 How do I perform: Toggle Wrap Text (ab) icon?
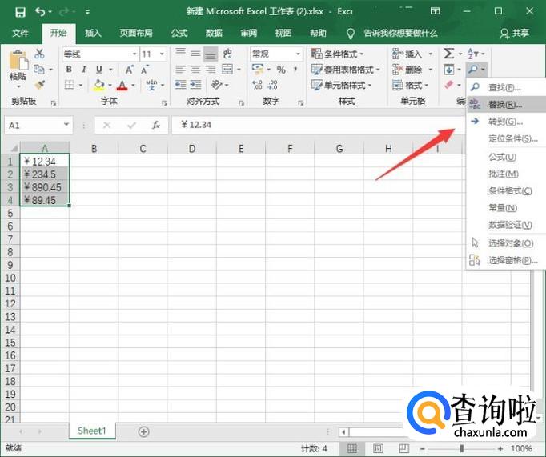click(x=227, y=54)
